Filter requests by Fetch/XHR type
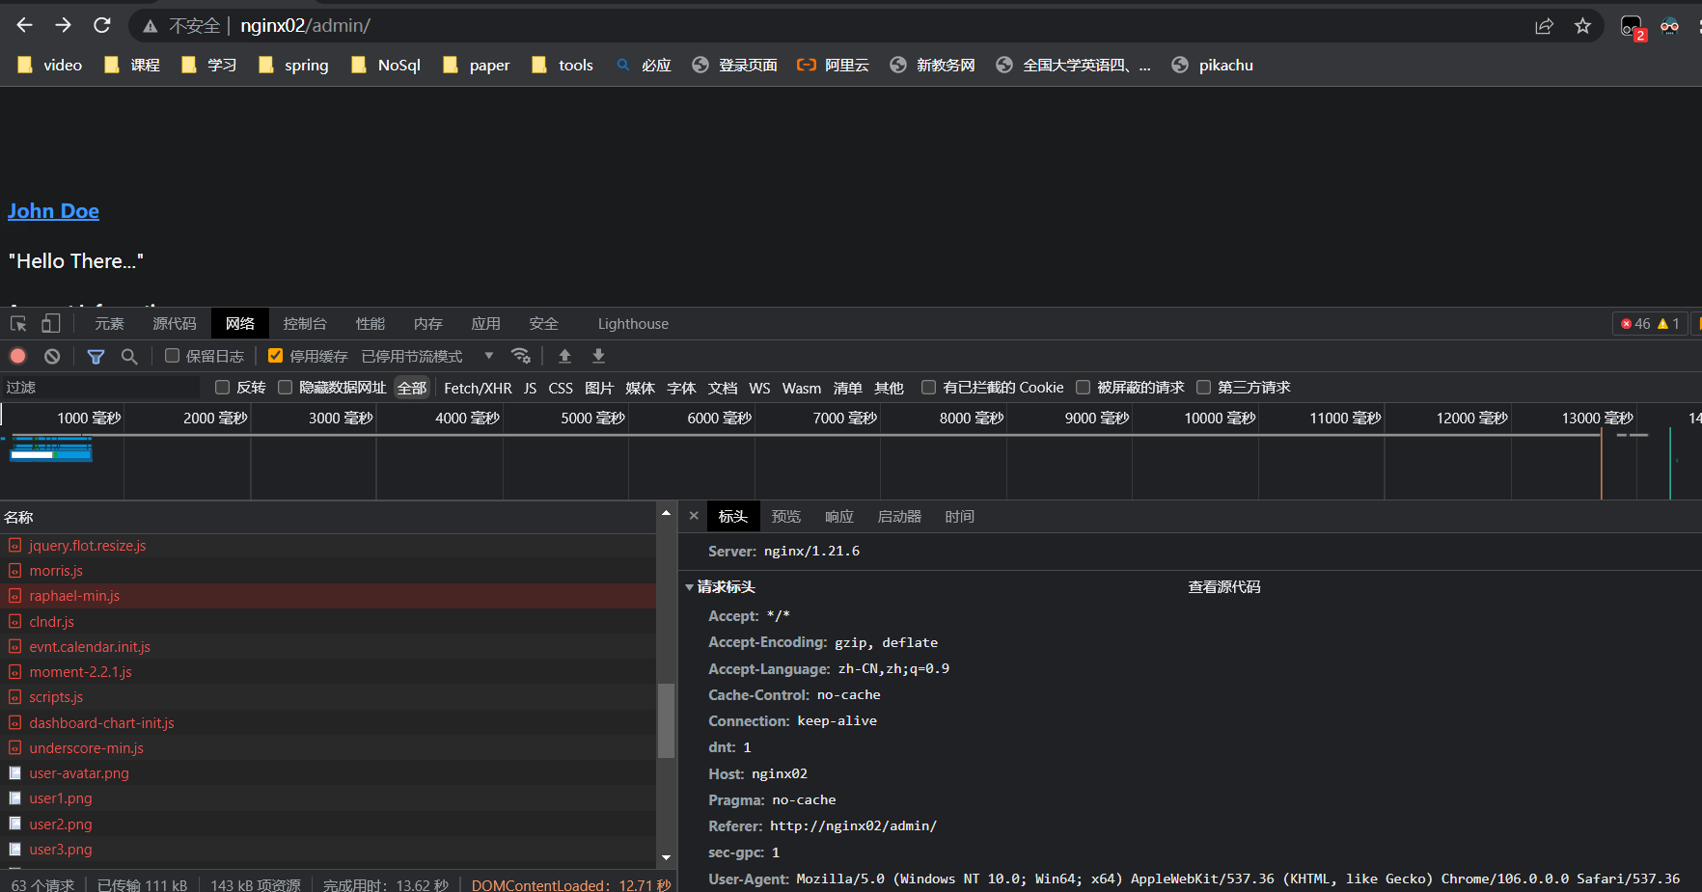The height and width of the screenshot is (892, 1702). click(478, 388)
